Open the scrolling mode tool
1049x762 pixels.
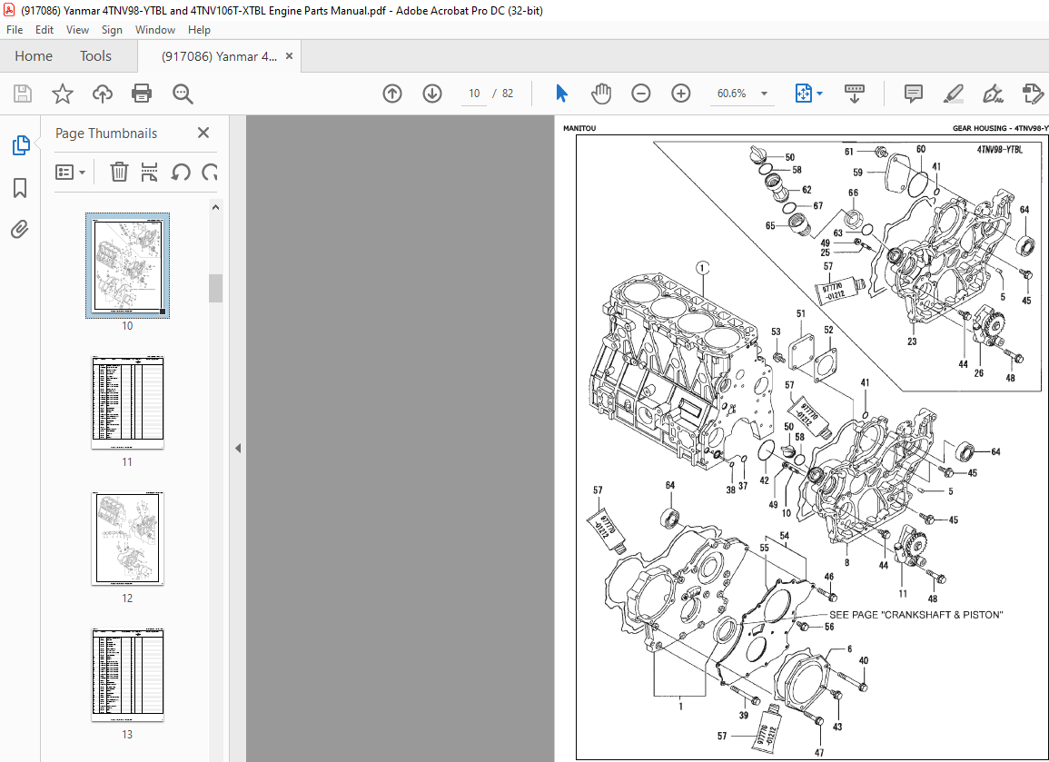pos(855,94)
